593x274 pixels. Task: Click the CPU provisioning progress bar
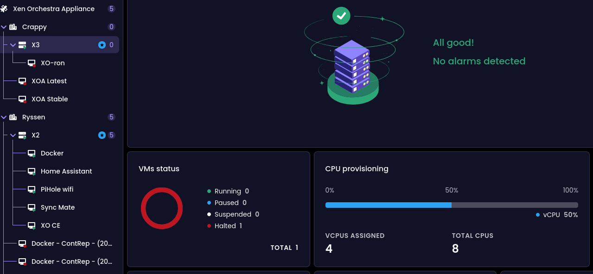click(x=451, y=205)
